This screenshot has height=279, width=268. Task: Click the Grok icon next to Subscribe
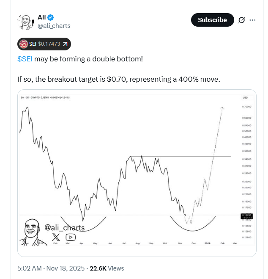point(242,20)
